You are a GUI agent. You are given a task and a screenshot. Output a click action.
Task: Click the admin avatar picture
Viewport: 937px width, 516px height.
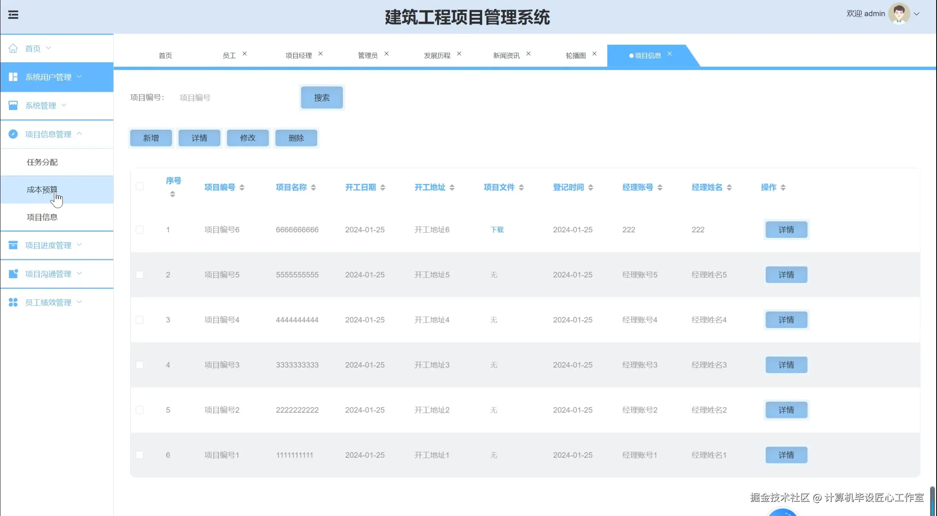pos(899,14)
